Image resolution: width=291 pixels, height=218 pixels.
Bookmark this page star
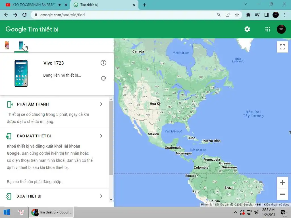click(237, 15)
